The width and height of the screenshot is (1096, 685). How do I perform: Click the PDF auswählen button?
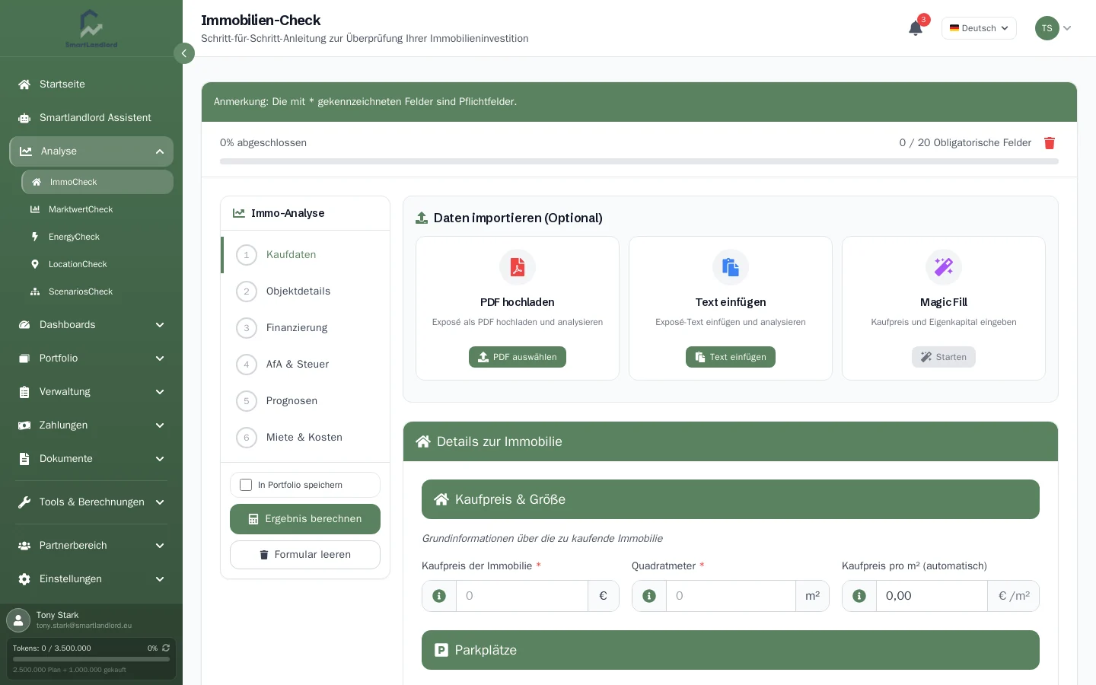point(518,357)
